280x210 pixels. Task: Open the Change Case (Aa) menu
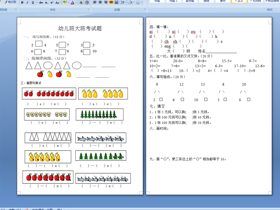tap(57, 2)
